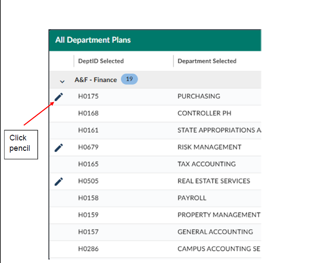Click the pencil icon beside H0175

coord(59,97)
